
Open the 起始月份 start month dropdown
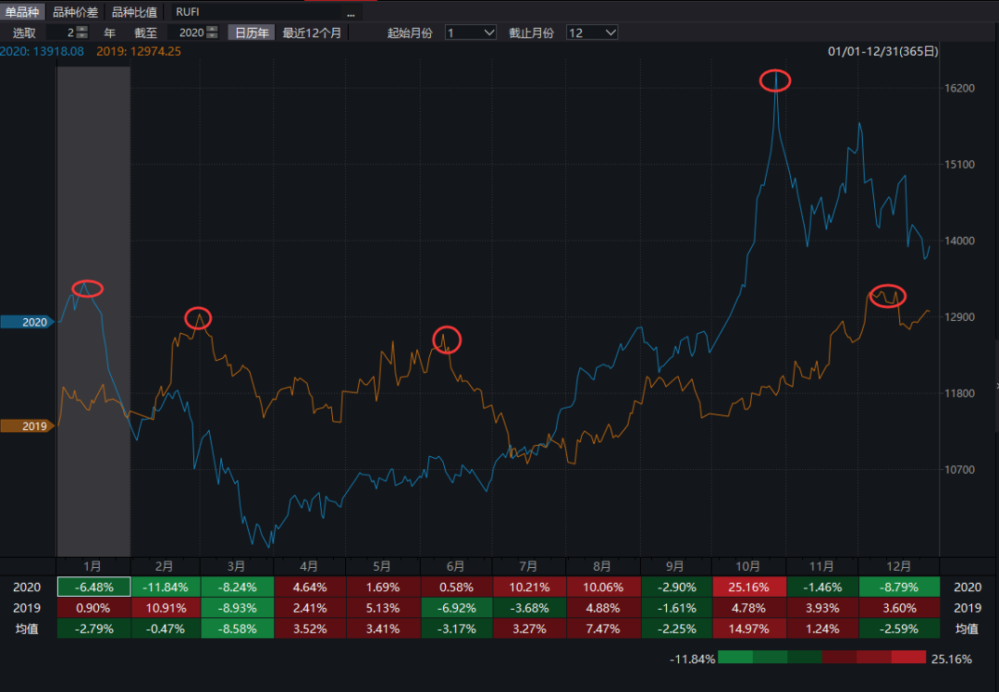point(471,32)
